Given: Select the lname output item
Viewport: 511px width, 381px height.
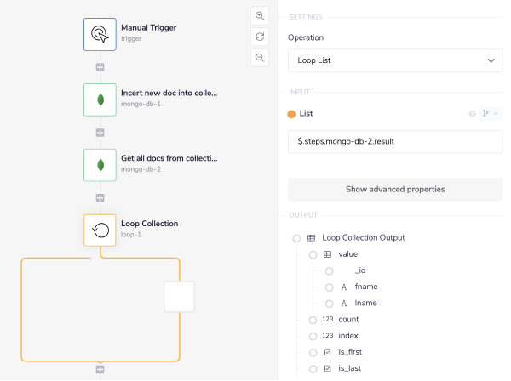Looking at the screenshot, I should pos(365,304).
